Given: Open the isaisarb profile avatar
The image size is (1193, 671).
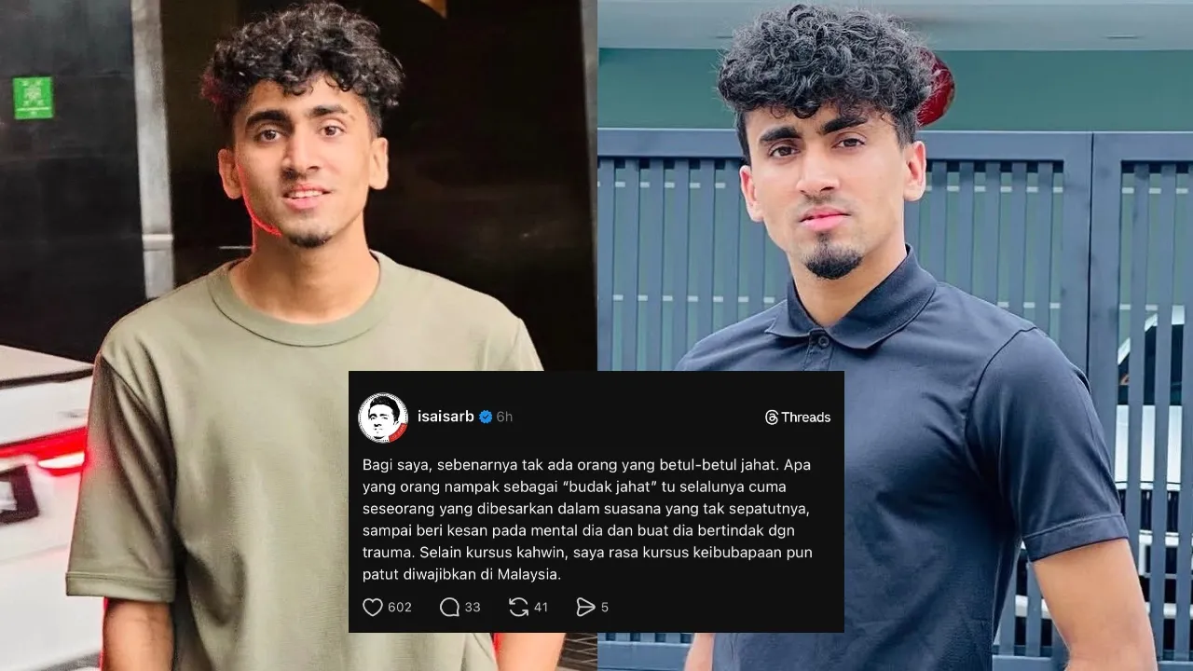Looking at the screenshot, I should (383, 418).
